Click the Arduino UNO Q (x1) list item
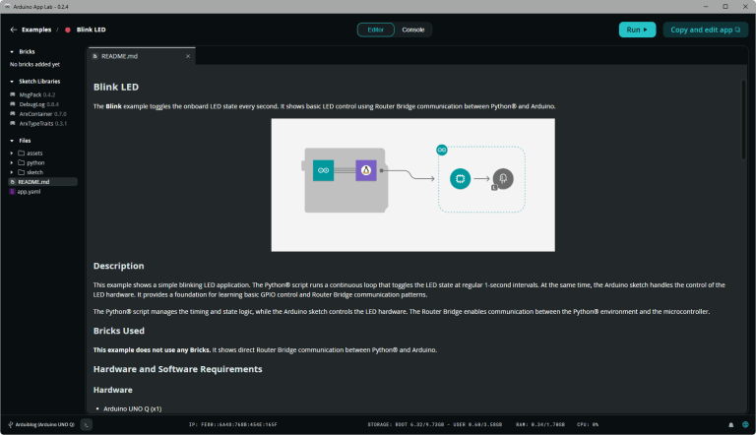756x435 pixels. point(133,408)
